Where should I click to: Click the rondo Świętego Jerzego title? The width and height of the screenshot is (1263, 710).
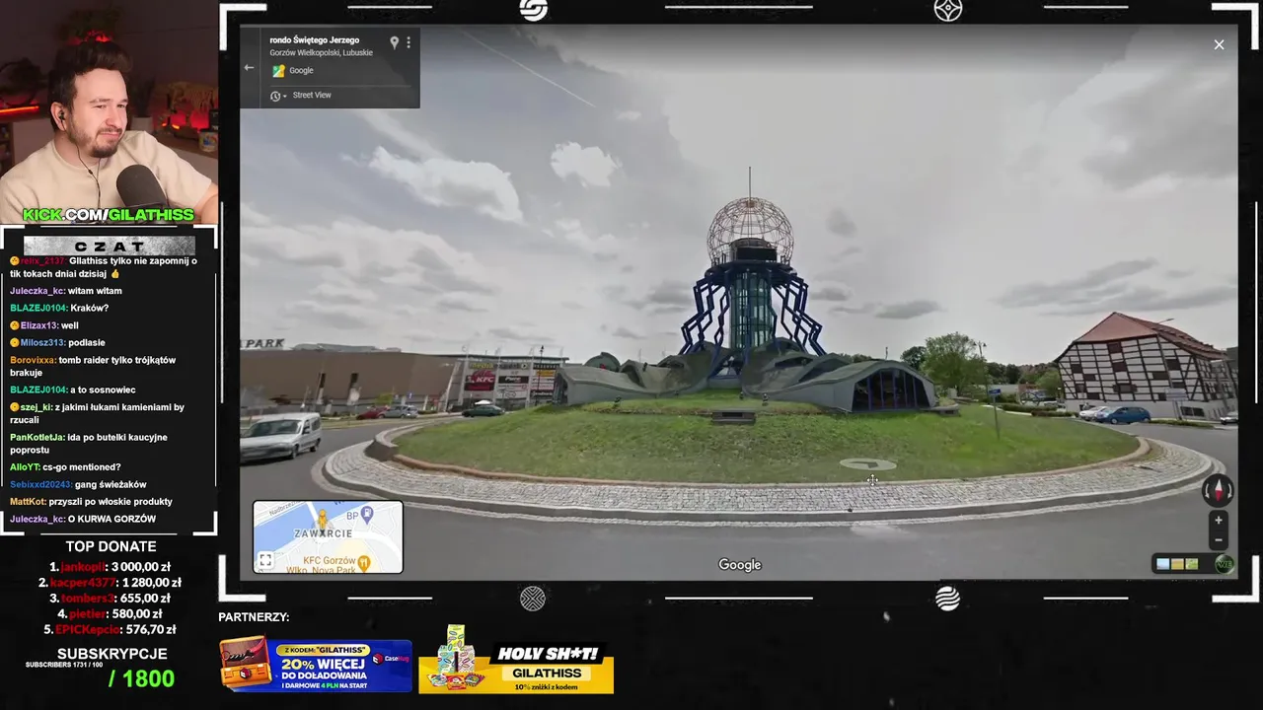[x=314, y=40]
